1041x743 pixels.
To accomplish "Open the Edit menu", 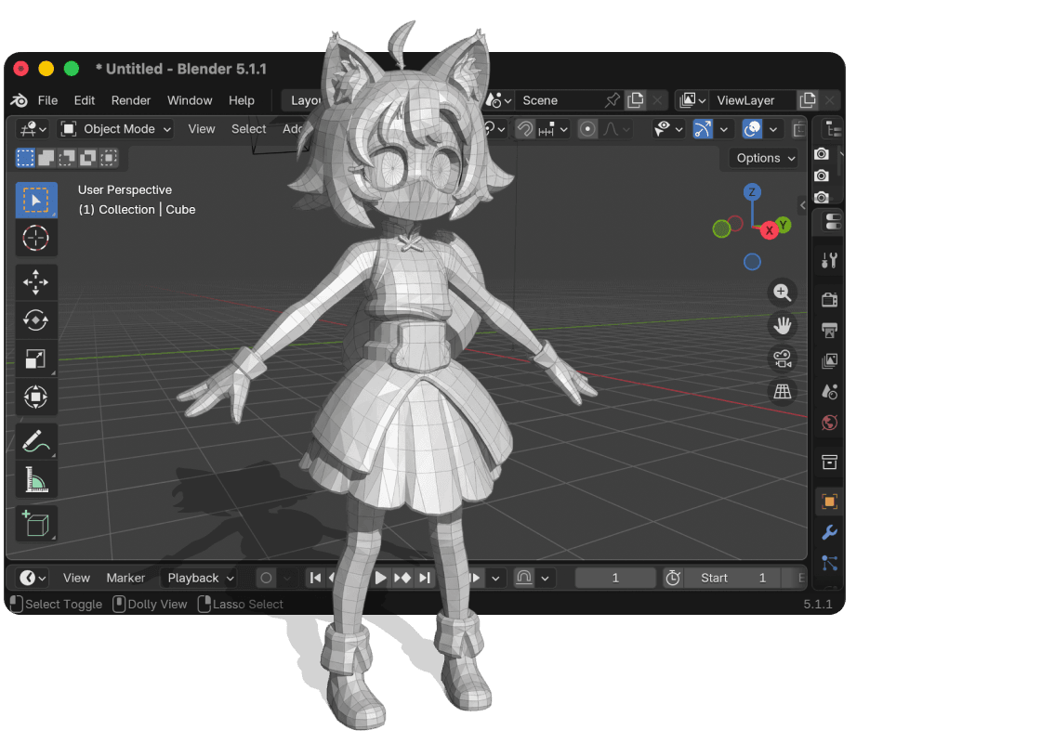I will pyautogui.click(x=85, y=100).
